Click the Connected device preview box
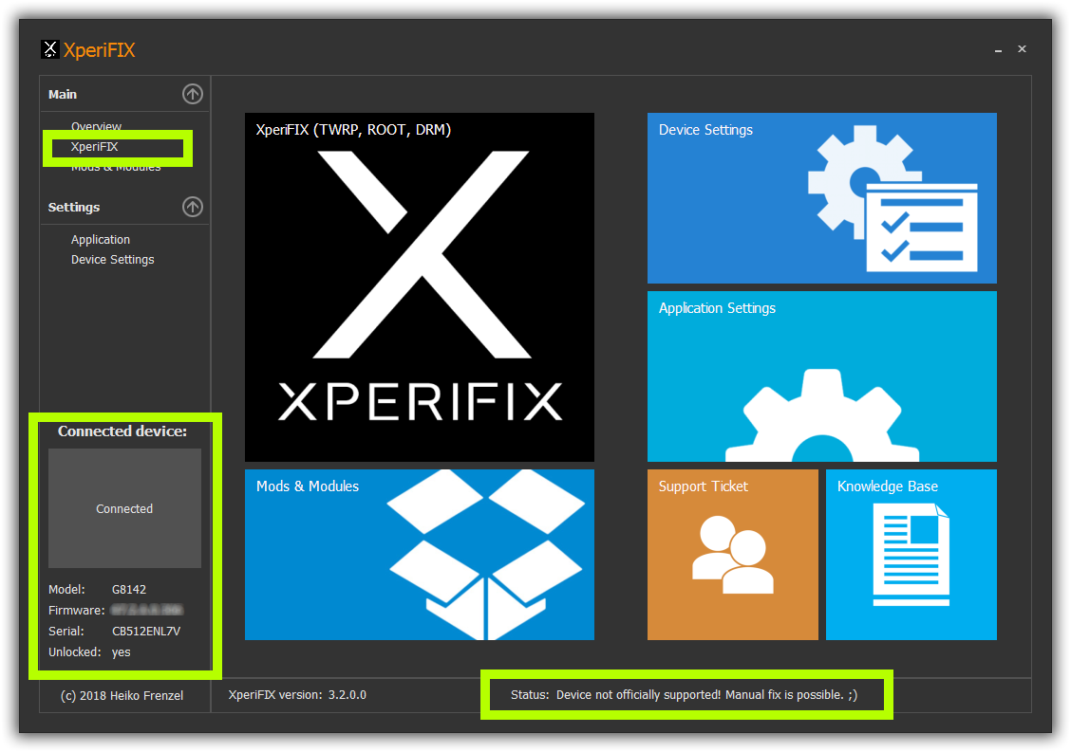 pyautogui.click(x=125, y=508)
